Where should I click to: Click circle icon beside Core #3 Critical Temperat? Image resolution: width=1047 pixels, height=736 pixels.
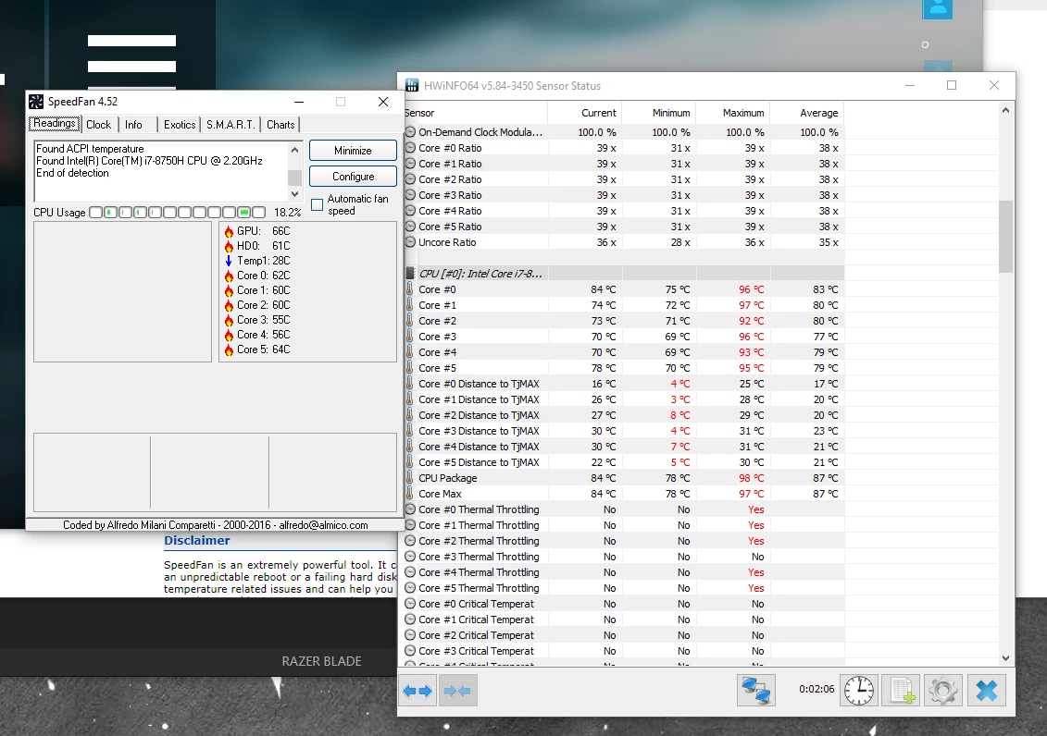pos(411,651)
